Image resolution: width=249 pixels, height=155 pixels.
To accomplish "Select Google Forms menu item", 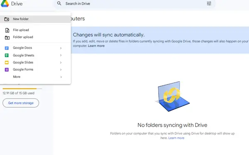I will [35, 70].
